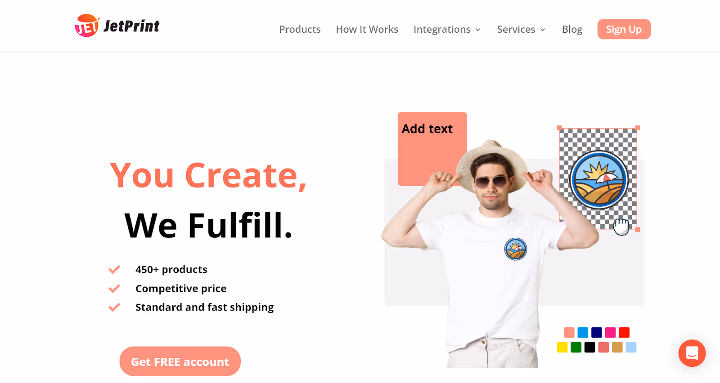Image resolution: width=720 pixels, height=383 pixels.
Task: Click the Sign Up button
Action: point(624,29)
